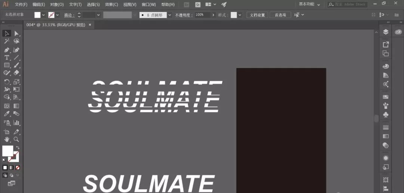Click the 首选项 button

280,15
